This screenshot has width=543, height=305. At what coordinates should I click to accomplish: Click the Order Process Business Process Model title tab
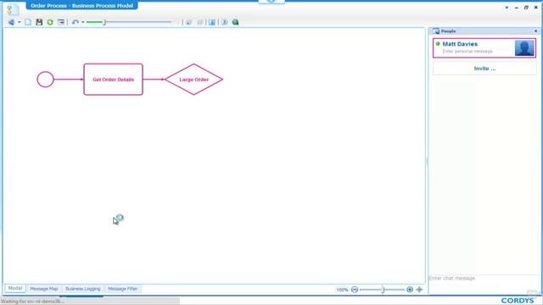(81, 6)
